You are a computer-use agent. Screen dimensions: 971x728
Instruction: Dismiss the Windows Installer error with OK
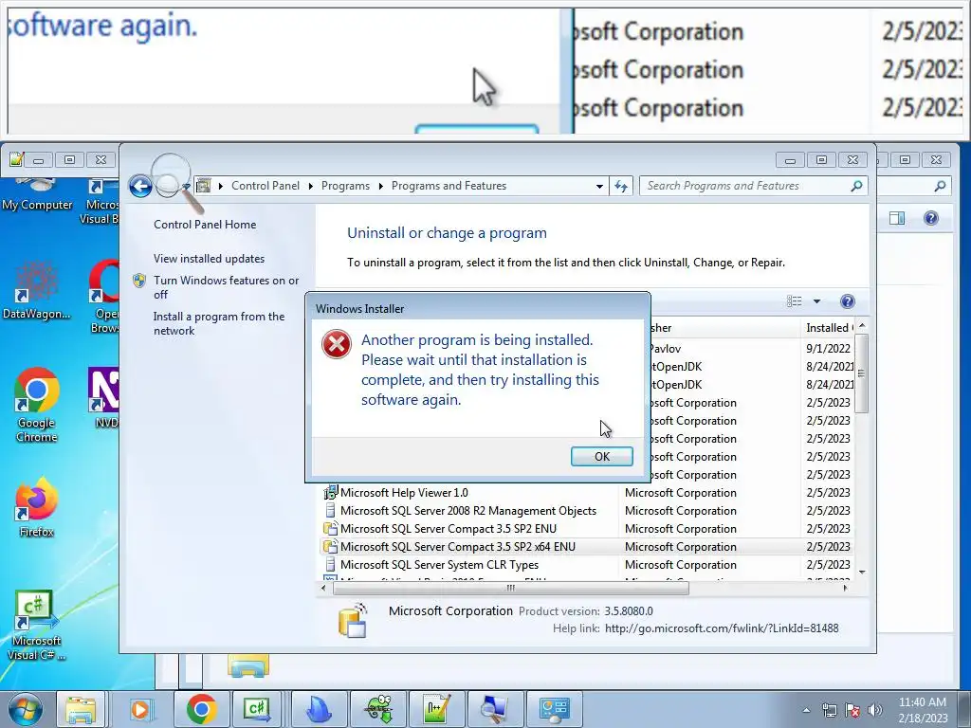point(601,456)
